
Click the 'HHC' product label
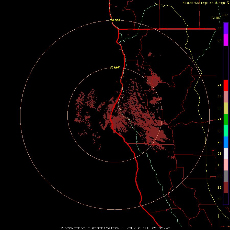point(225,15)
